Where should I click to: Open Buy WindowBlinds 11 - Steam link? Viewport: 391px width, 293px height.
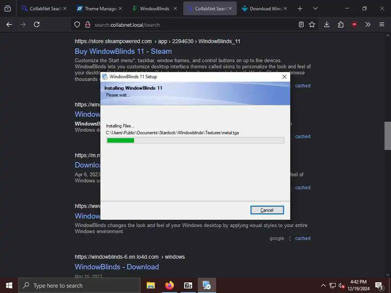(x=123, y=52)
